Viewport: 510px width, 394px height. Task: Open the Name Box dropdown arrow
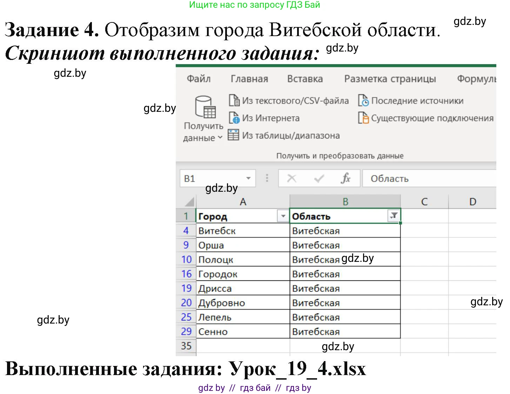[x=249, y=178]
